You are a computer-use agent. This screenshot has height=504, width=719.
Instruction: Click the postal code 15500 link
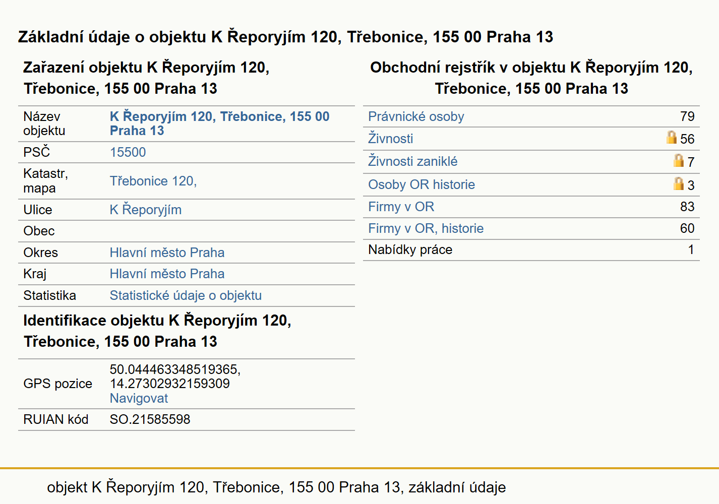128,152
